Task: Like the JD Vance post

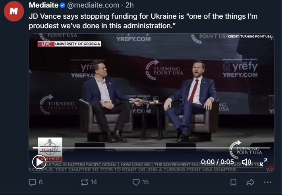Action: tap(136, 182)
